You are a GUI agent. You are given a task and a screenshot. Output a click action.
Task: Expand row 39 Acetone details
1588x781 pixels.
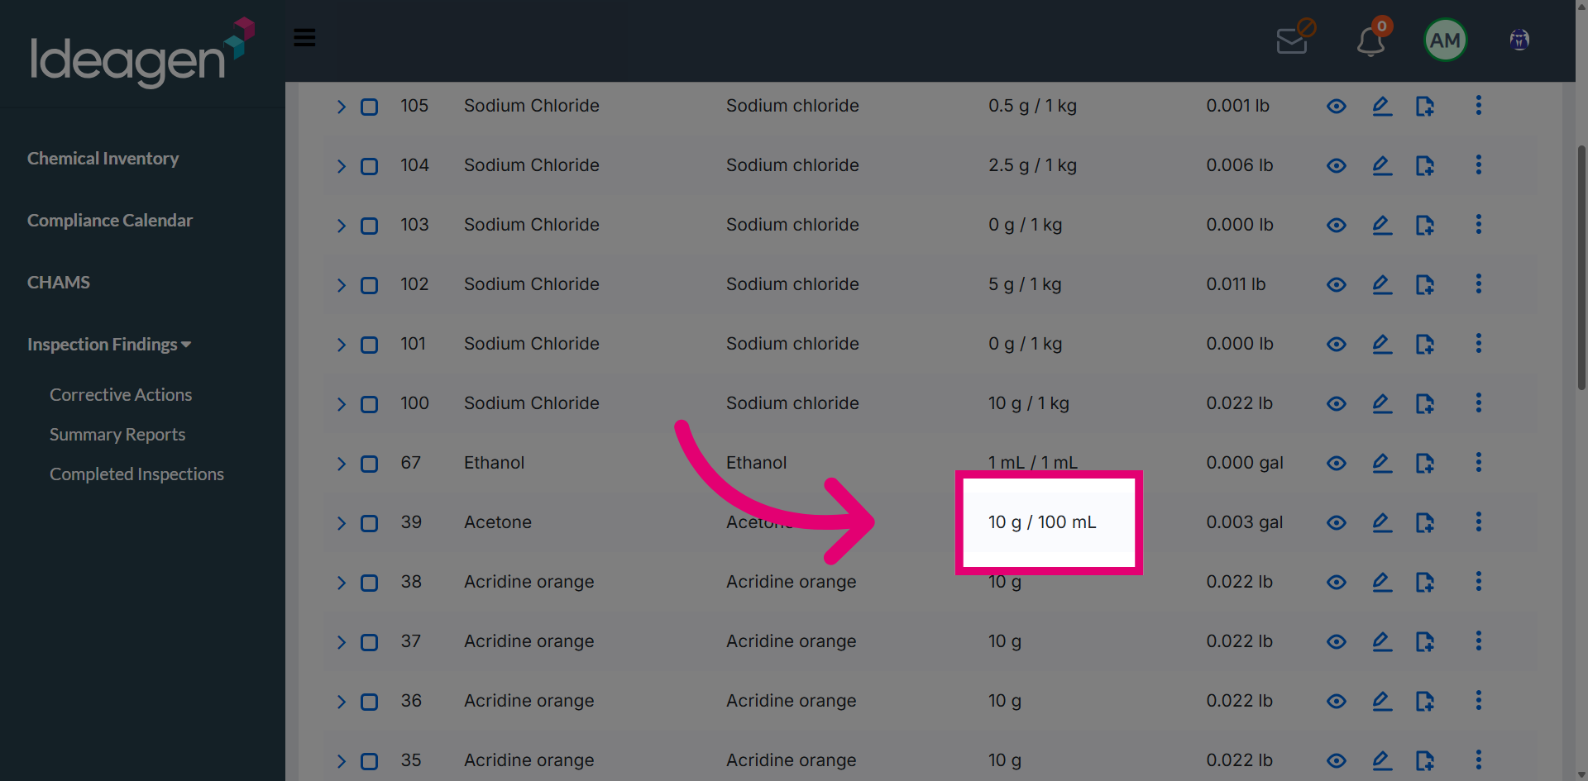click(x=341, y=523)
